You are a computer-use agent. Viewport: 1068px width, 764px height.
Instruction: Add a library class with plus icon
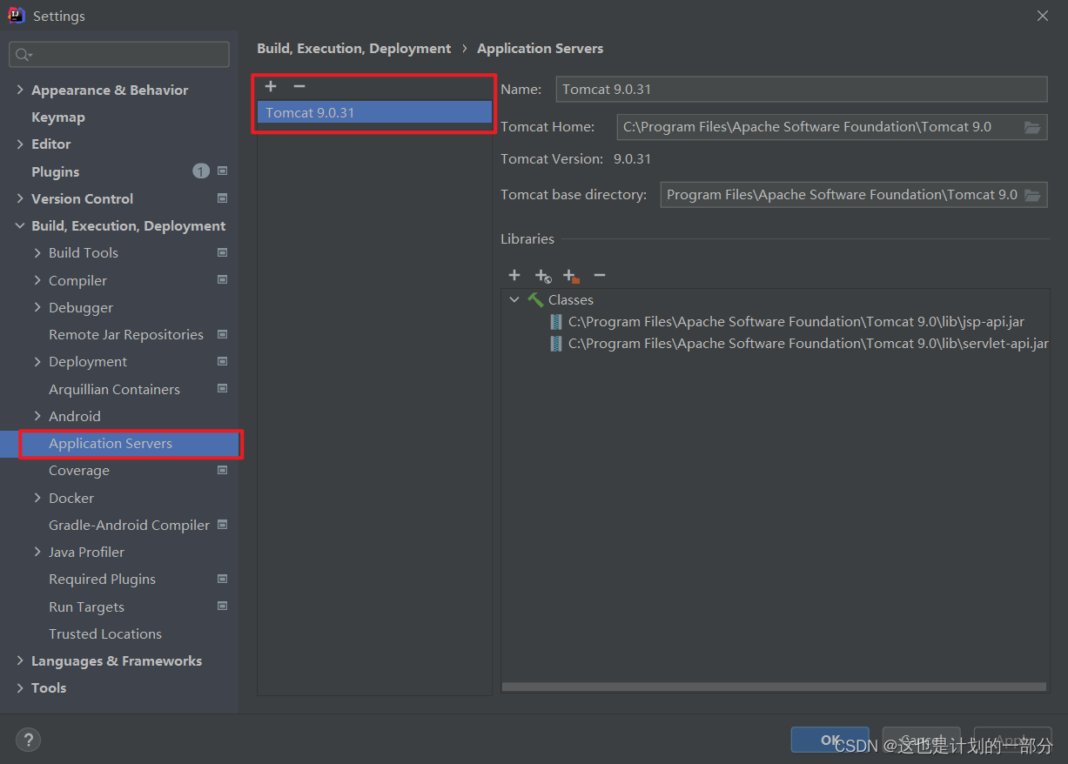[x=514, y=275]
